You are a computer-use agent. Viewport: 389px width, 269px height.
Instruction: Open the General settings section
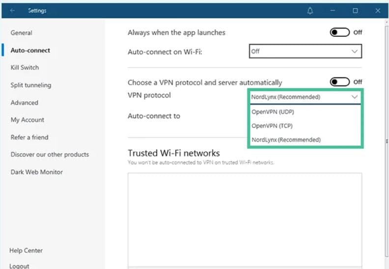click(x=21, y=33)
